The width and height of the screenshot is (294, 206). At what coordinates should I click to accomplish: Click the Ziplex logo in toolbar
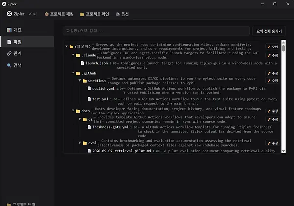9,14
